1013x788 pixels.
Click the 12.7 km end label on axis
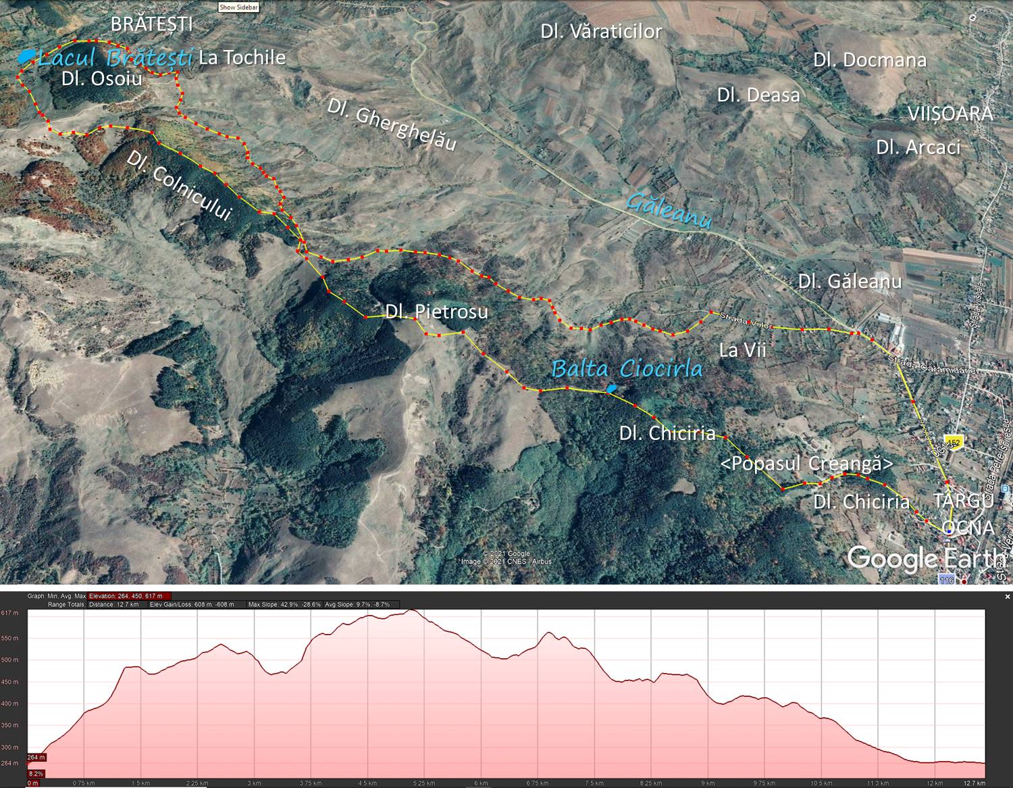click(970, 783)
